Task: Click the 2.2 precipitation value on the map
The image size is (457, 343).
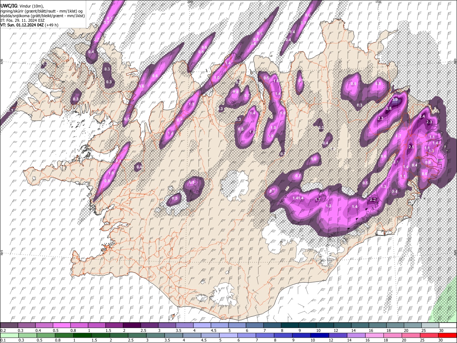Action: pos(373,200)
